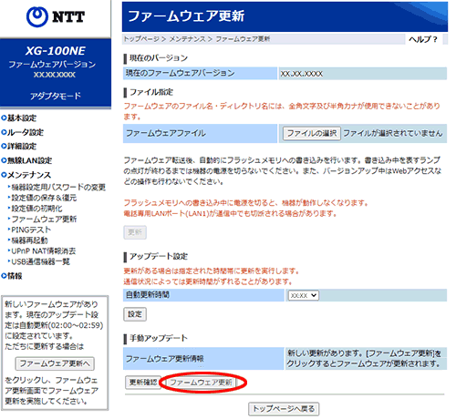Open 機器再起動 from the sidebar
The width and height of the screenshot is (456, 419).
28,240
